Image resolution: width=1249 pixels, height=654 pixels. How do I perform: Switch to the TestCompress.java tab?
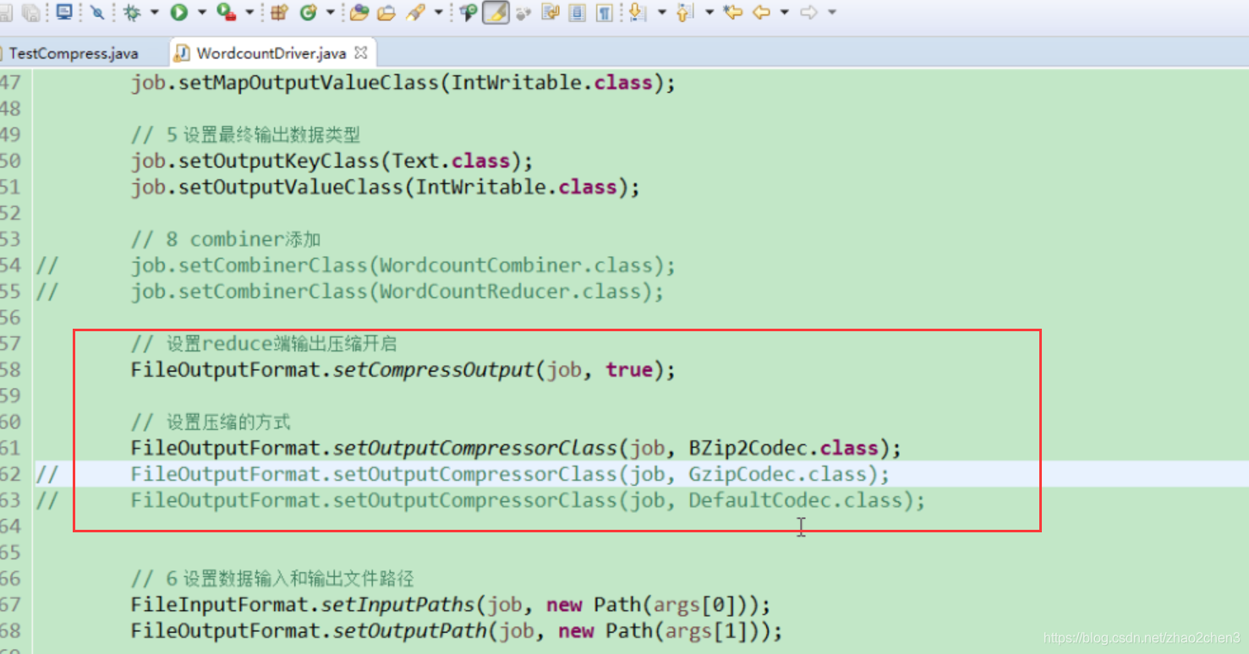(x=74, y=53)
